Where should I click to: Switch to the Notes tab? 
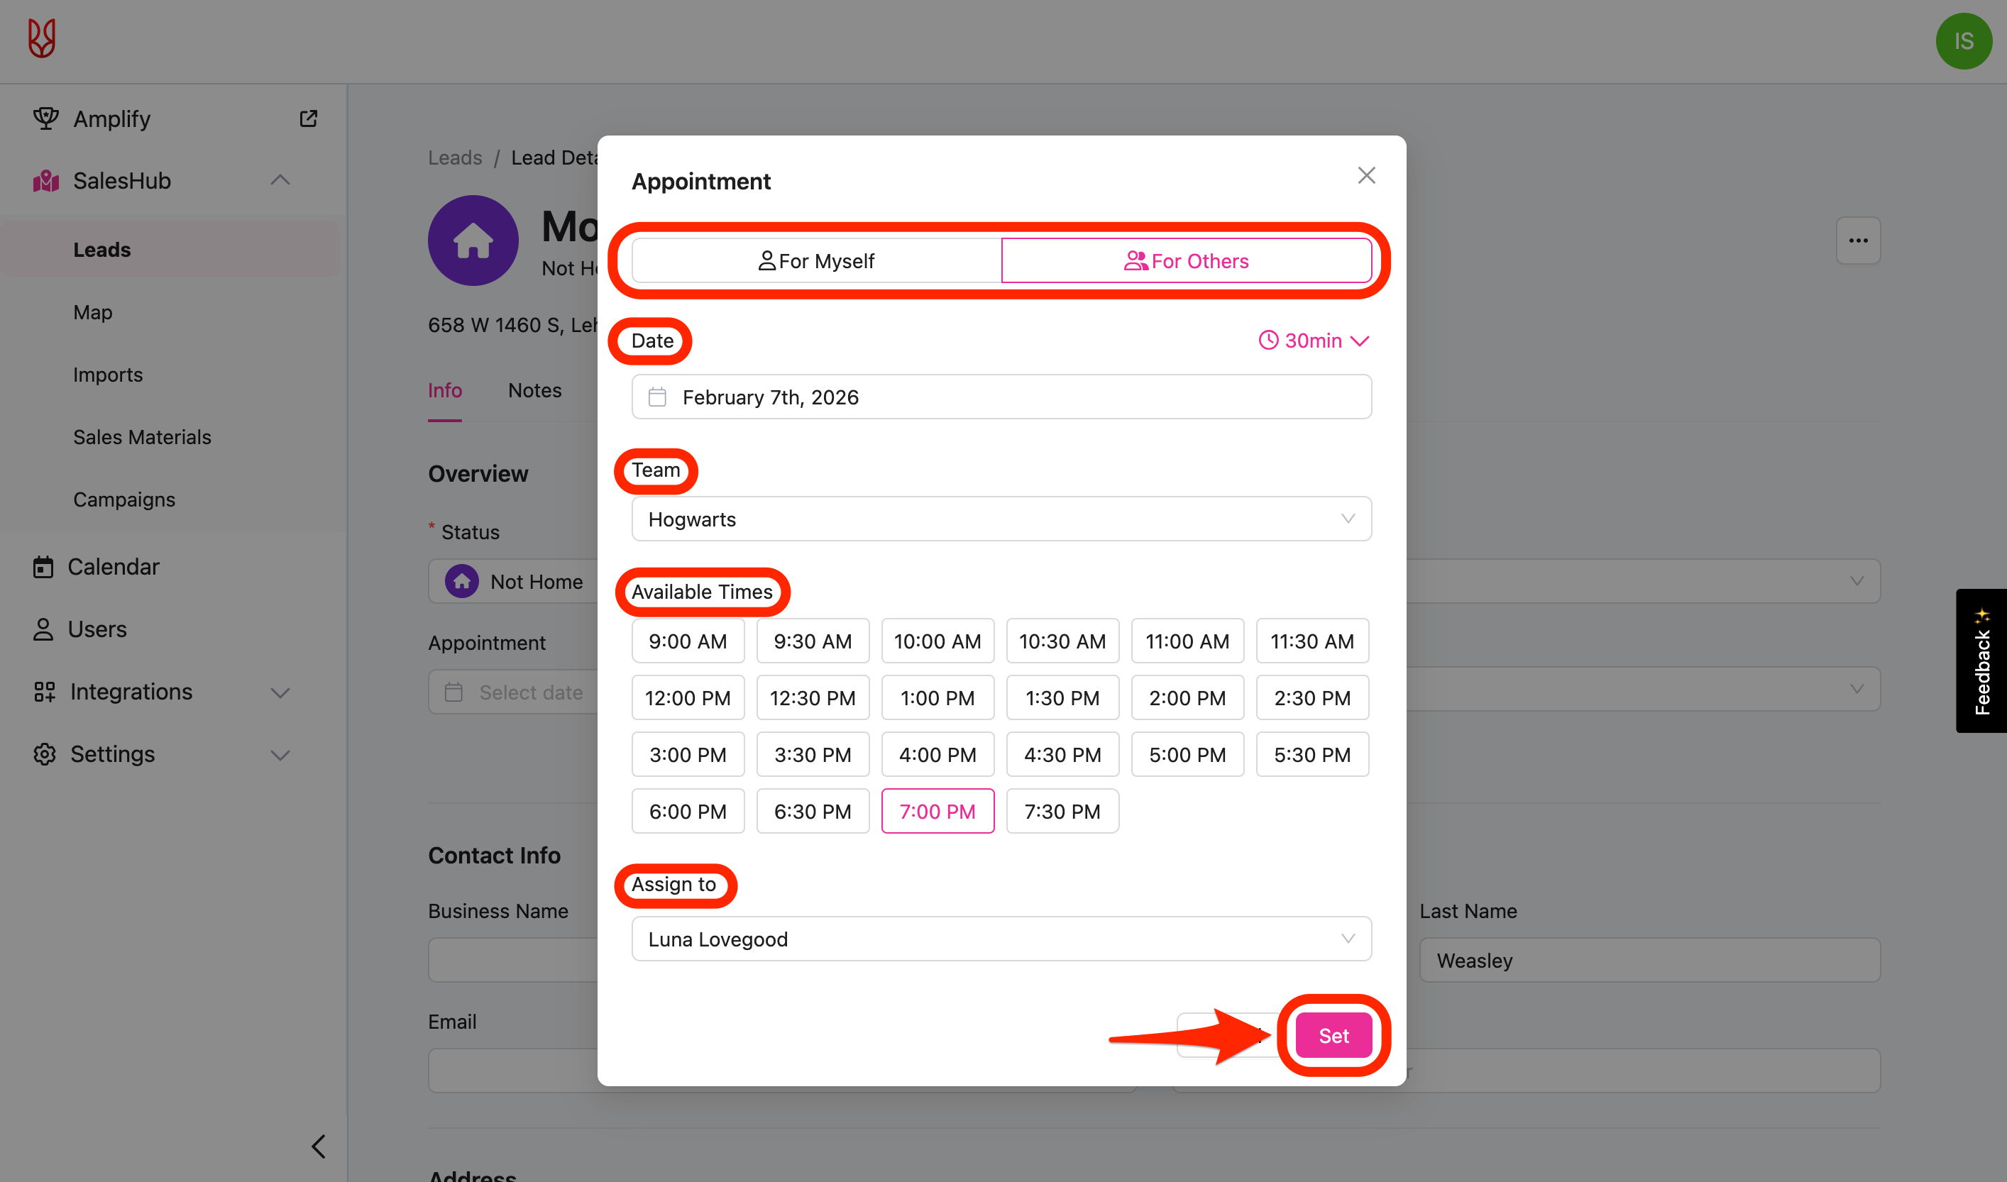534,390
